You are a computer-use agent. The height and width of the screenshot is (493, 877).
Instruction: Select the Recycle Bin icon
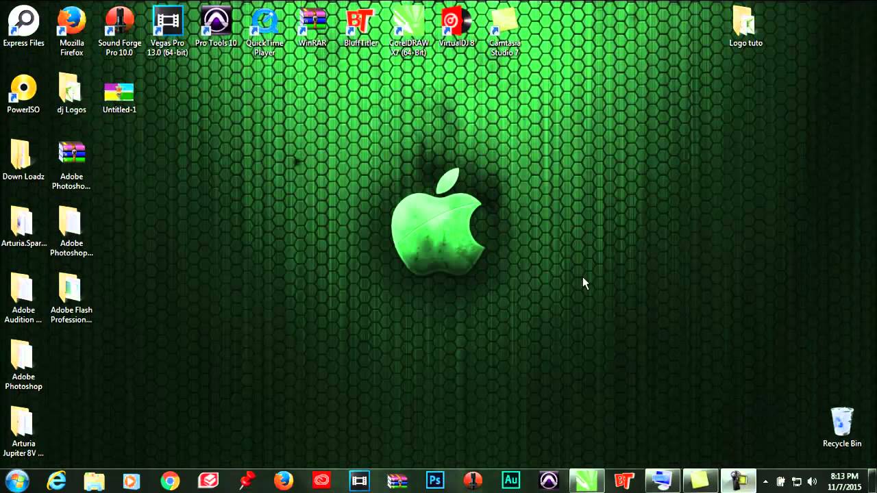point(842,428)
